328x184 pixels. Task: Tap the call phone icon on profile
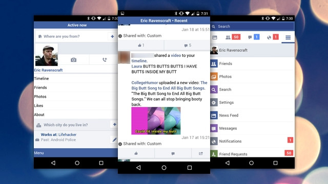pos(105,60)
